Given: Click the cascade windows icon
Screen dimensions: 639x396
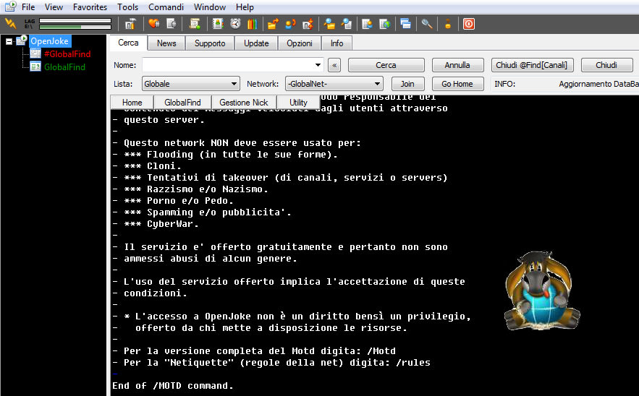Looking at the screenshot, I should tap(405, 24).
